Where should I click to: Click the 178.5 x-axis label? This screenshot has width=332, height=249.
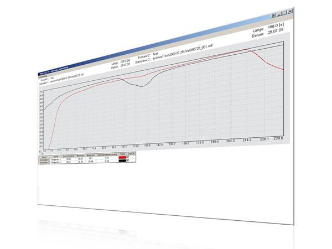click(200, 143)
